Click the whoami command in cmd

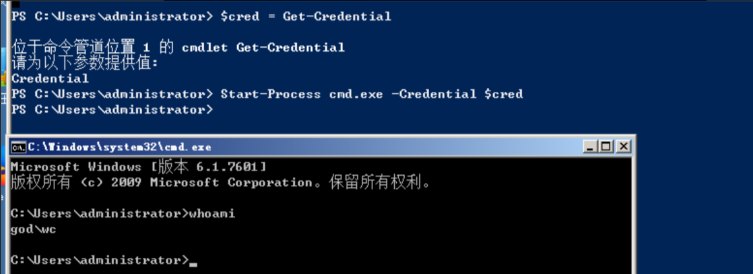[211, 213]
